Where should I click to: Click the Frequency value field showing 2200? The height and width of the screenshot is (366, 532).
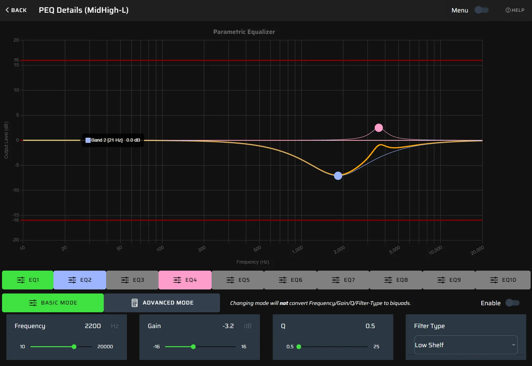point(93,326)
